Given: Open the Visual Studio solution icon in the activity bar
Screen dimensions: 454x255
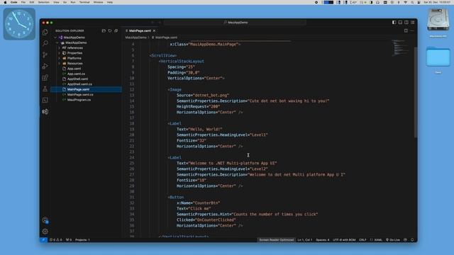Looking at the screenshot, I should pos(45,112).
